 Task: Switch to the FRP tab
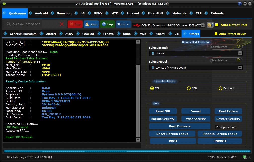pos(196,13)
